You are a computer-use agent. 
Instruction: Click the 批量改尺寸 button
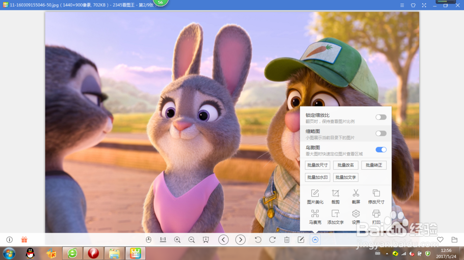point(317,165)
